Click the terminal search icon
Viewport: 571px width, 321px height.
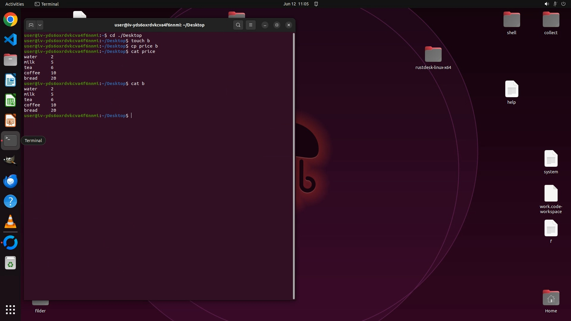pyautogui.click(x=238, y=25)
